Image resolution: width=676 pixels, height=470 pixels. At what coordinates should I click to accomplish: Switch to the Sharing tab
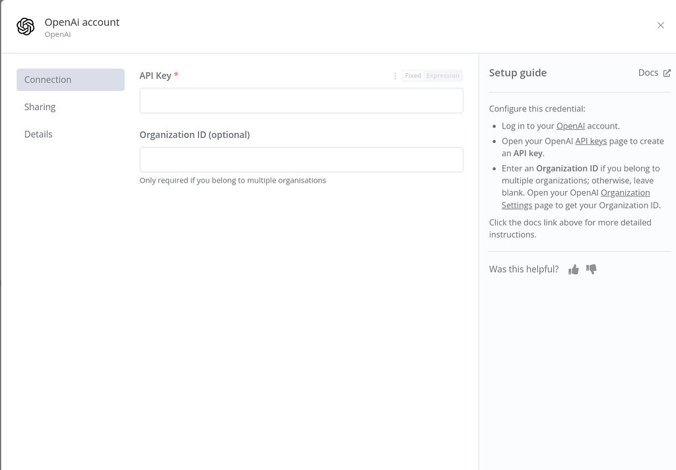(x=40, y=106)
